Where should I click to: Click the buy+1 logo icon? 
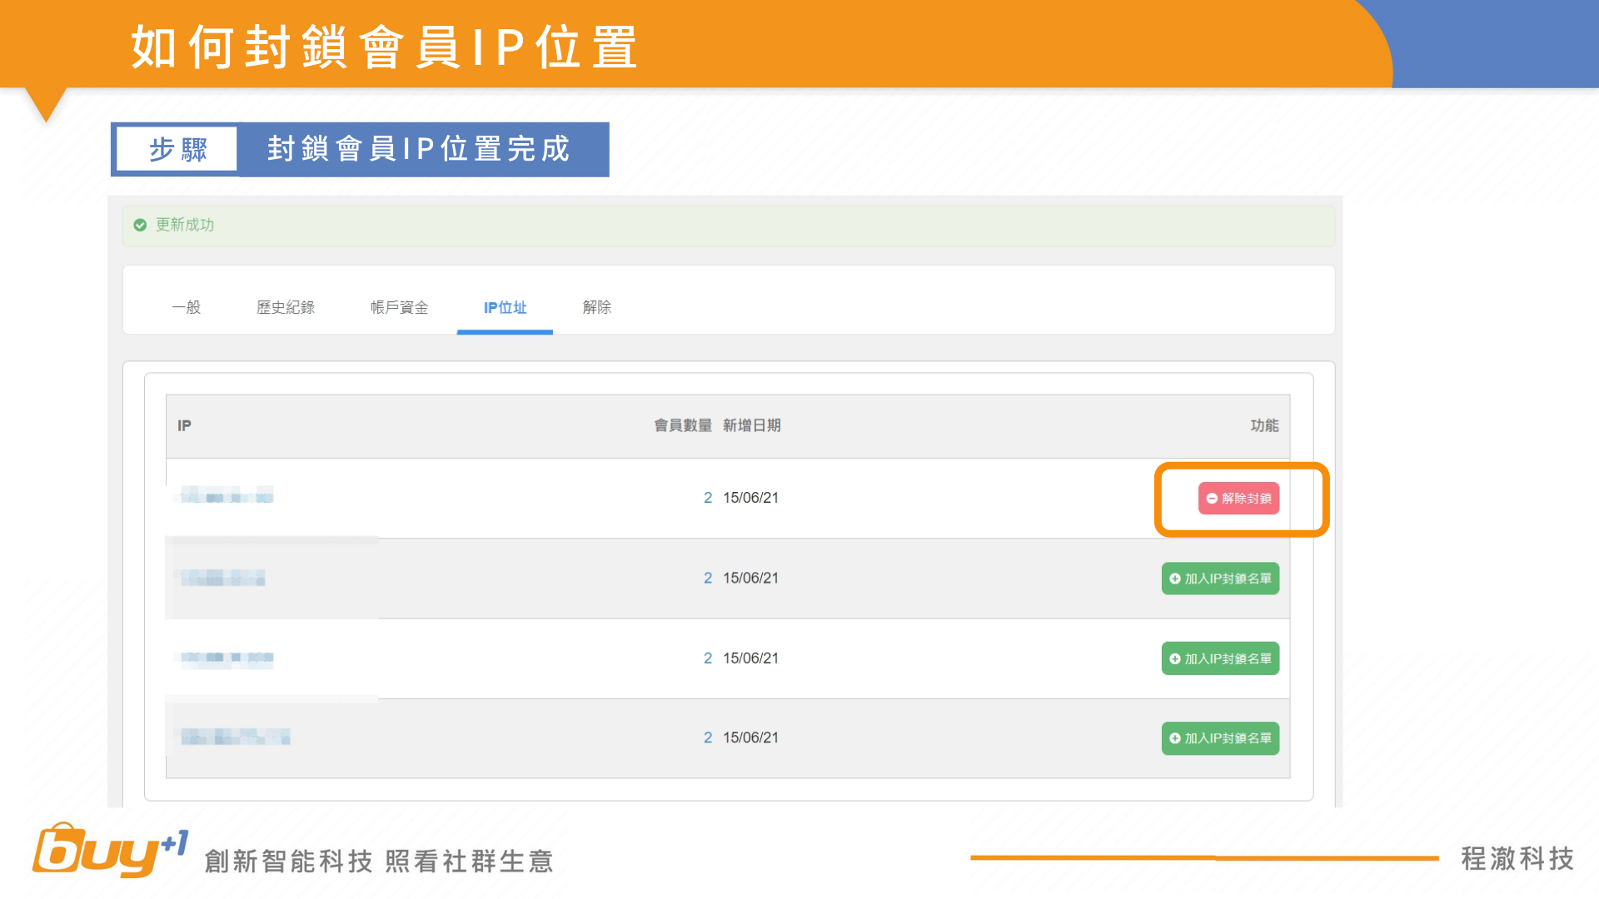108,851
